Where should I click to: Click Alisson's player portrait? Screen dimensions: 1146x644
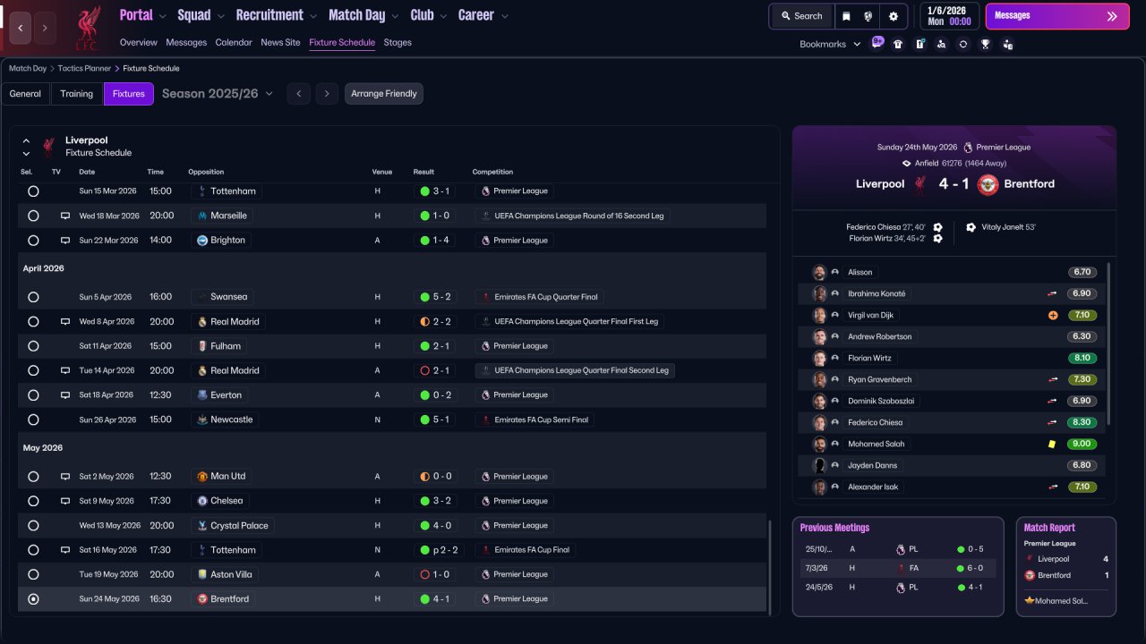818,272
